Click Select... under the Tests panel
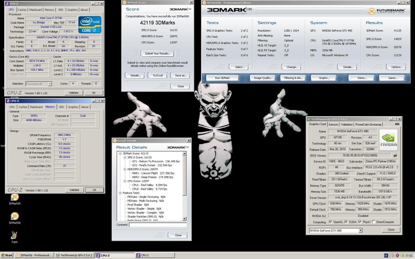Viewport: 415px width, 259px height. tap(240, 67)
